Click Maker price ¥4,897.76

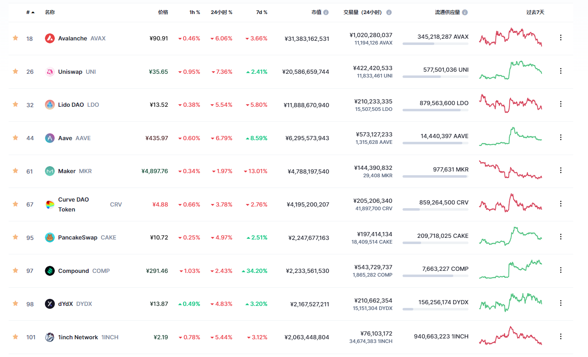tap(155, 171)
